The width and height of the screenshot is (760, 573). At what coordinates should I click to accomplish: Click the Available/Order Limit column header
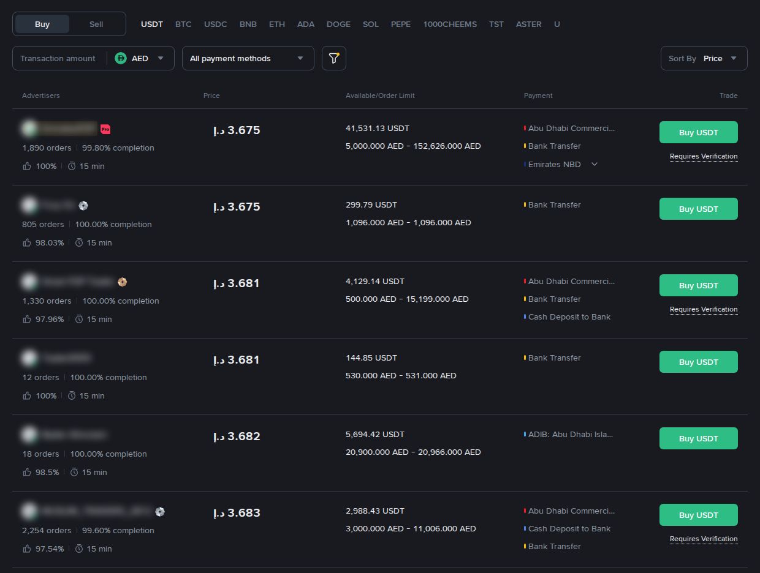pyautogui.click(x=380, y=95)
